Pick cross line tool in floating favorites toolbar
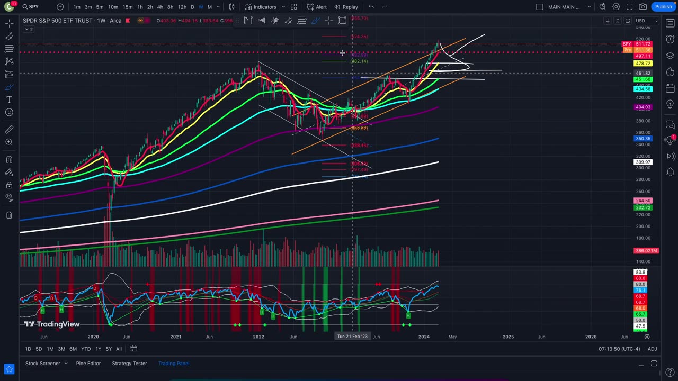678x381 pixels. [x=329, y=21]
